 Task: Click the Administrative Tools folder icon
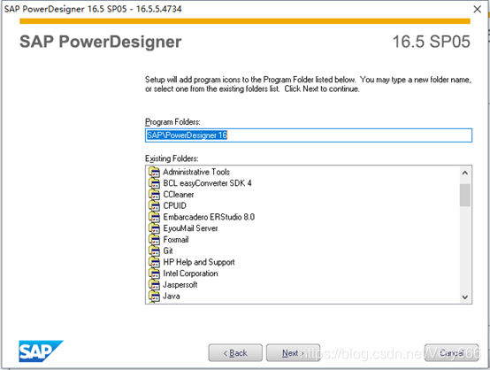tap(154, 172)
